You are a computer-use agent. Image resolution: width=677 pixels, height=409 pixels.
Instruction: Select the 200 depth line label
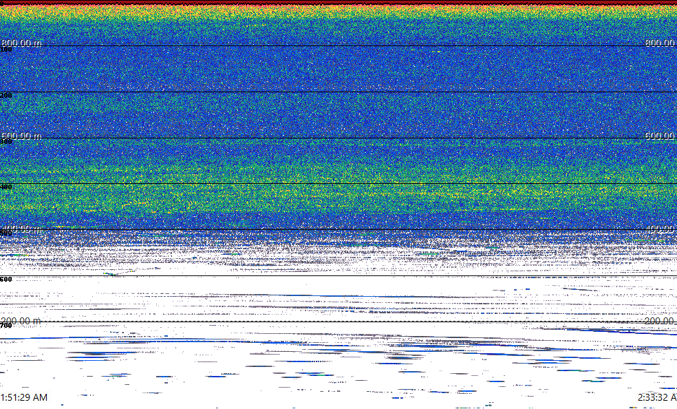(x=6, y=96)
